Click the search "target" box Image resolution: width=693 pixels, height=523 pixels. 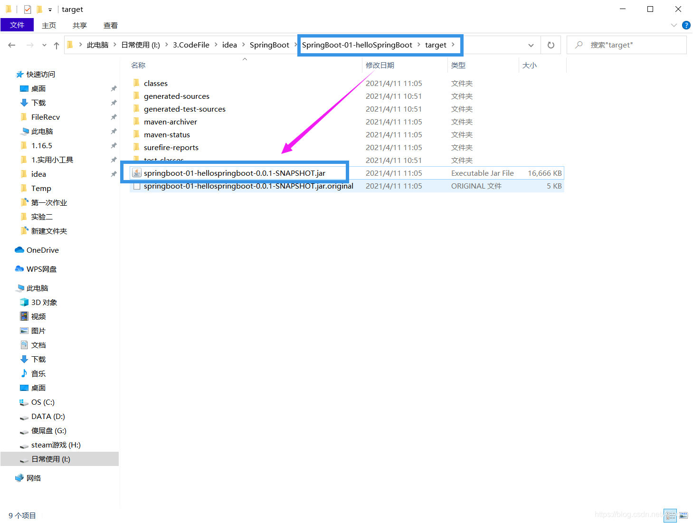click(627, 45)
